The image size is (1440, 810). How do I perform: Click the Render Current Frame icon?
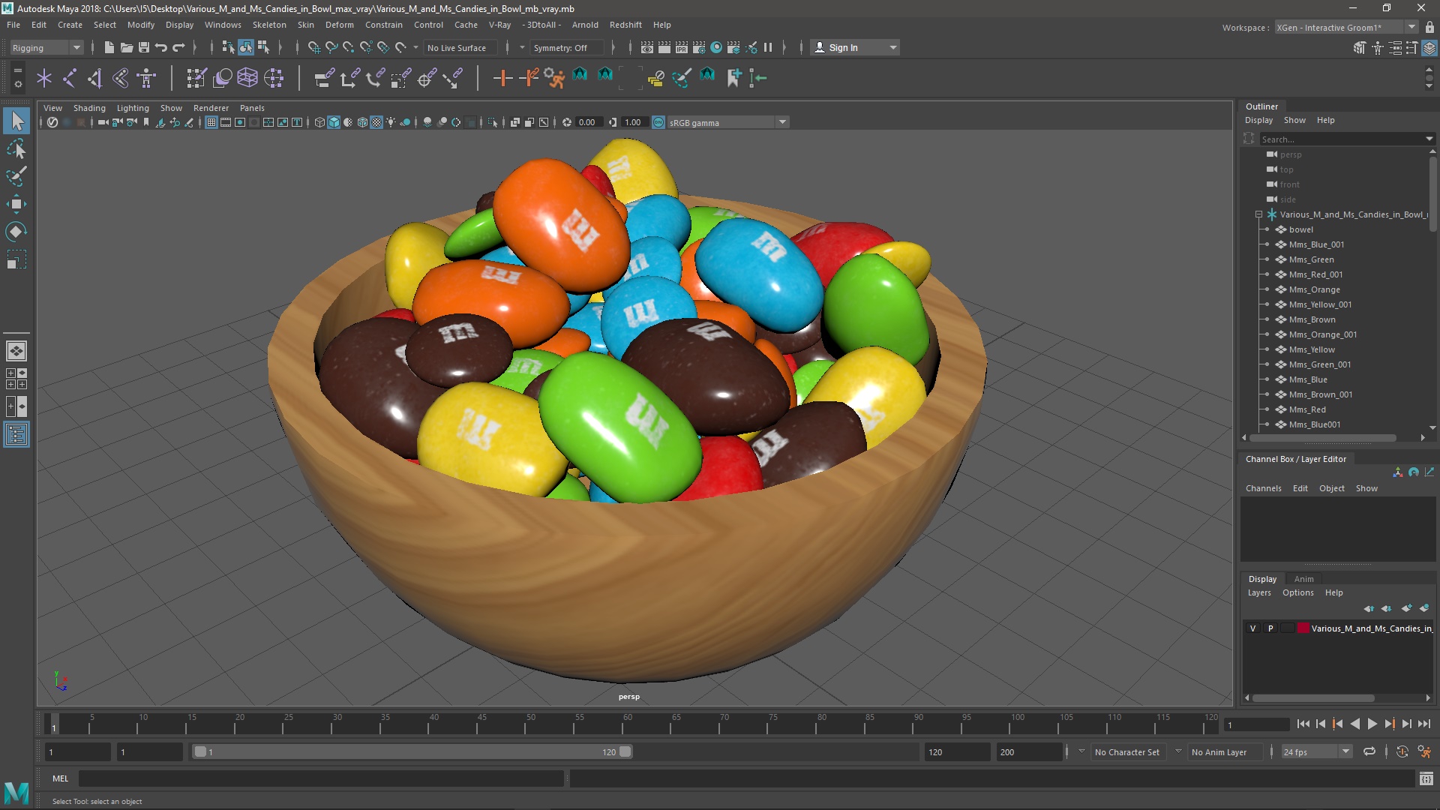click(664, 47)
